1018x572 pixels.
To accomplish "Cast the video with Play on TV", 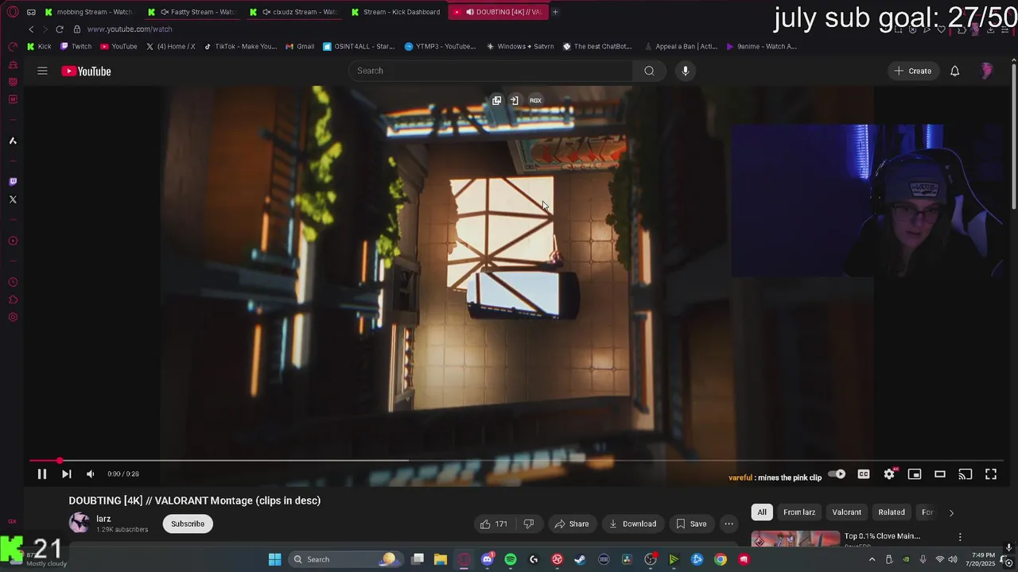I will pyautogui.click(x=966, y=474).
